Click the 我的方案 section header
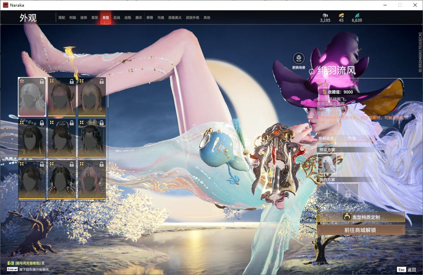This screenshot has height=275, width=423. (x=327, y=180)
